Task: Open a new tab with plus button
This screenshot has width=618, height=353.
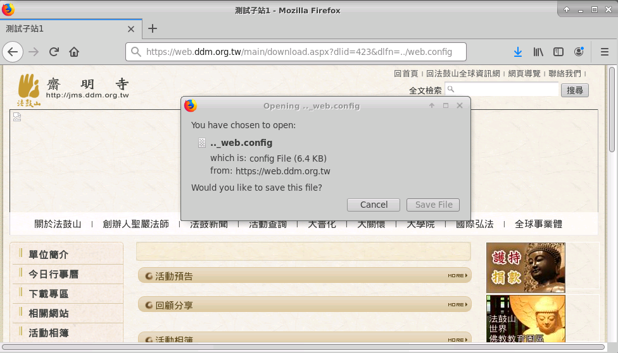Action: (x=153, y=28)
